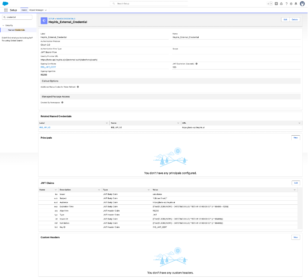This screenshot has height=278, width=308.
Task: Open the Object Manager tab
Action: (x=36, y=10)
